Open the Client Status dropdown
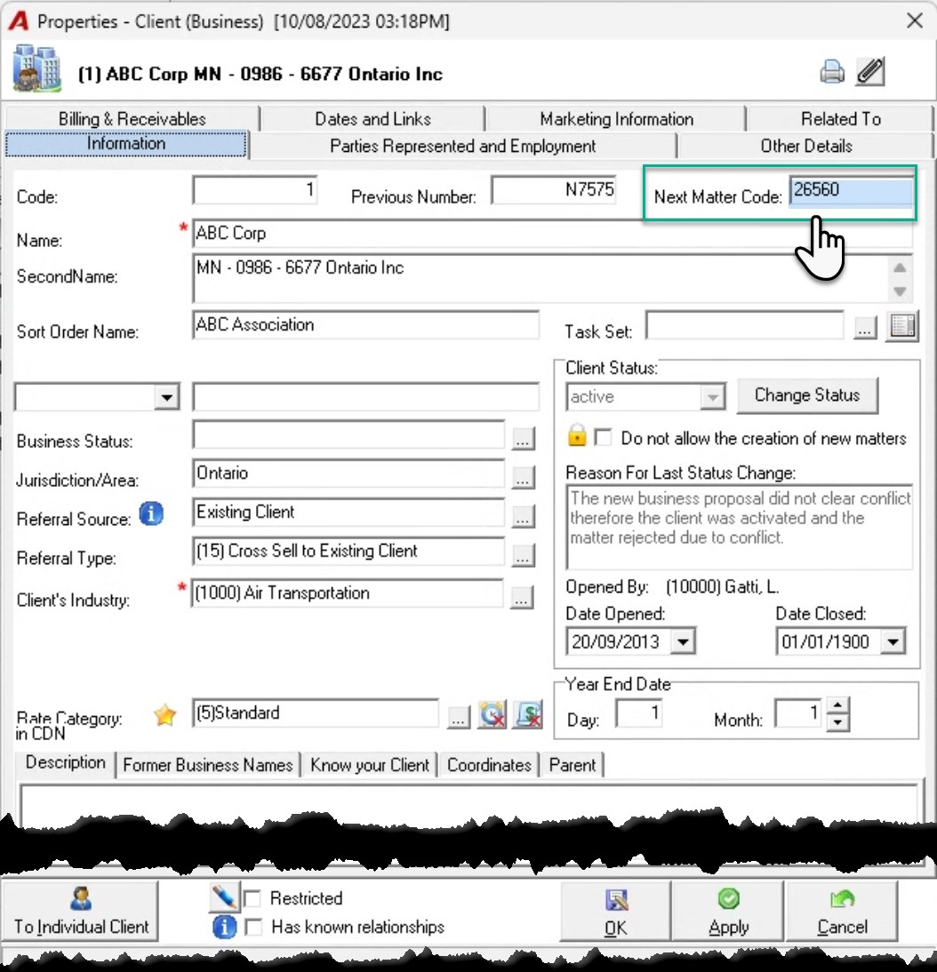This screenshot has height=972, width=937. pos(712,397)
